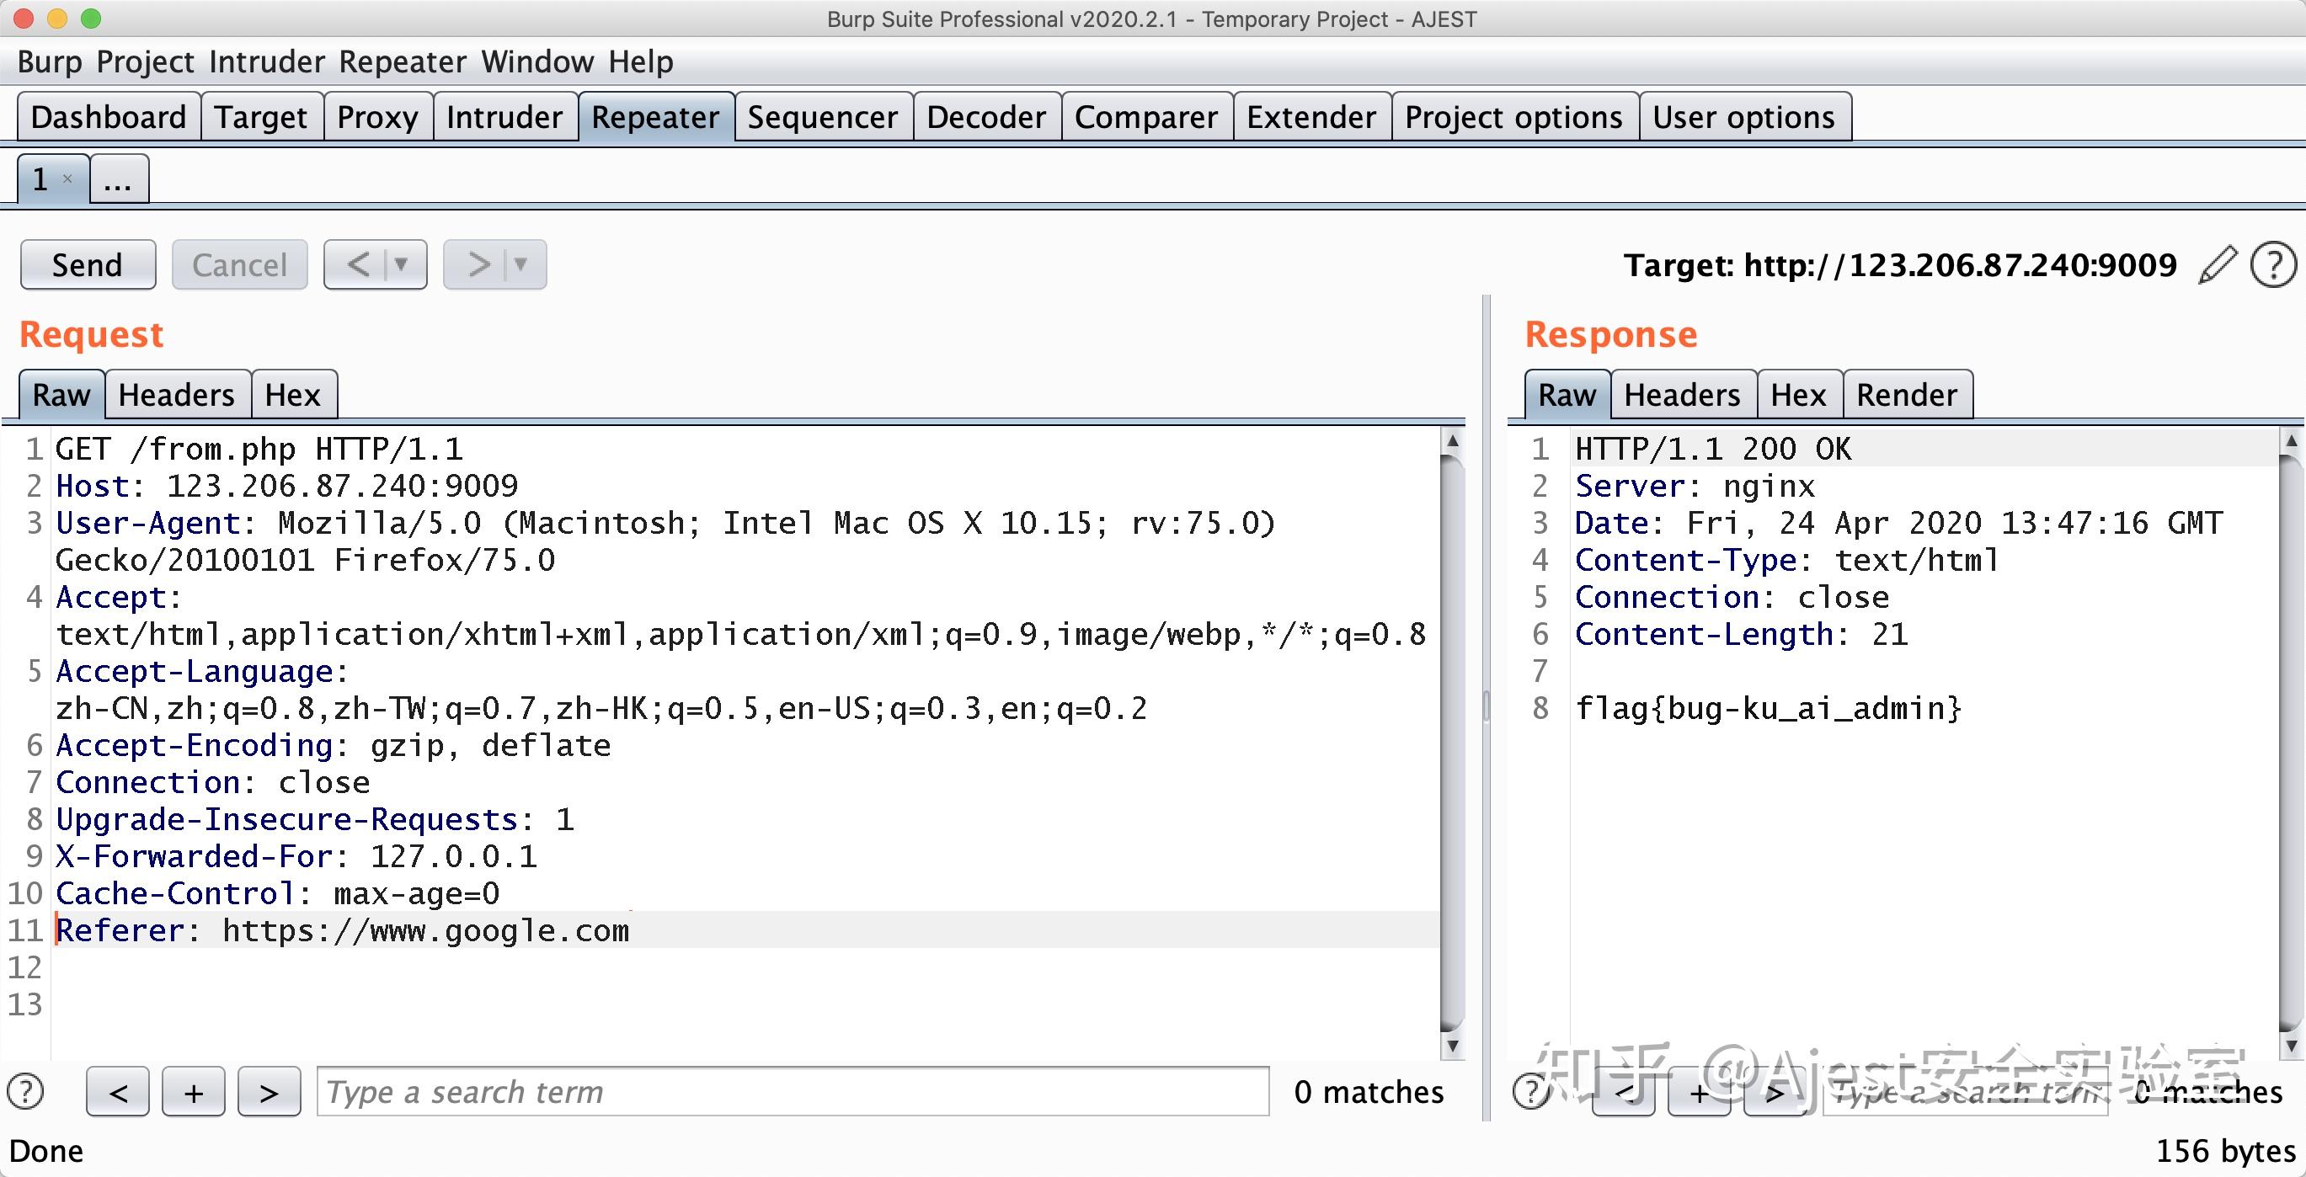Image resolution: width=2306 pixels, height=1177 pixels.
Task: Type in the request search term field
Action: [793, 1092]
